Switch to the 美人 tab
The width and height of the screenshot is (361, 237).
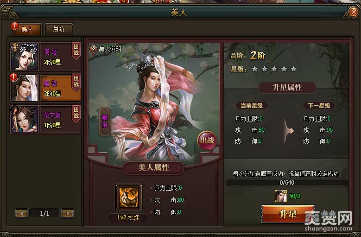tap(27, 29)
